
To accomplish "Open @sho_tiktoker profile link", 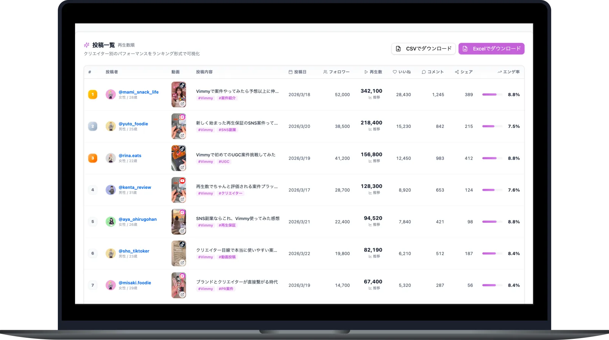I will coord(134,251).
